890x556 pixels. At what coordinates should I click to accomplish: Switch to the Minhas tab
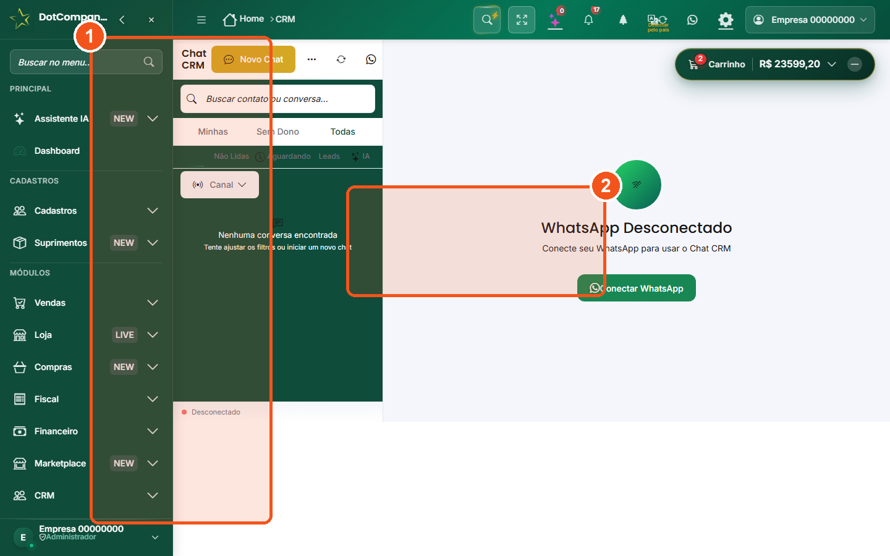coord(213,132)
